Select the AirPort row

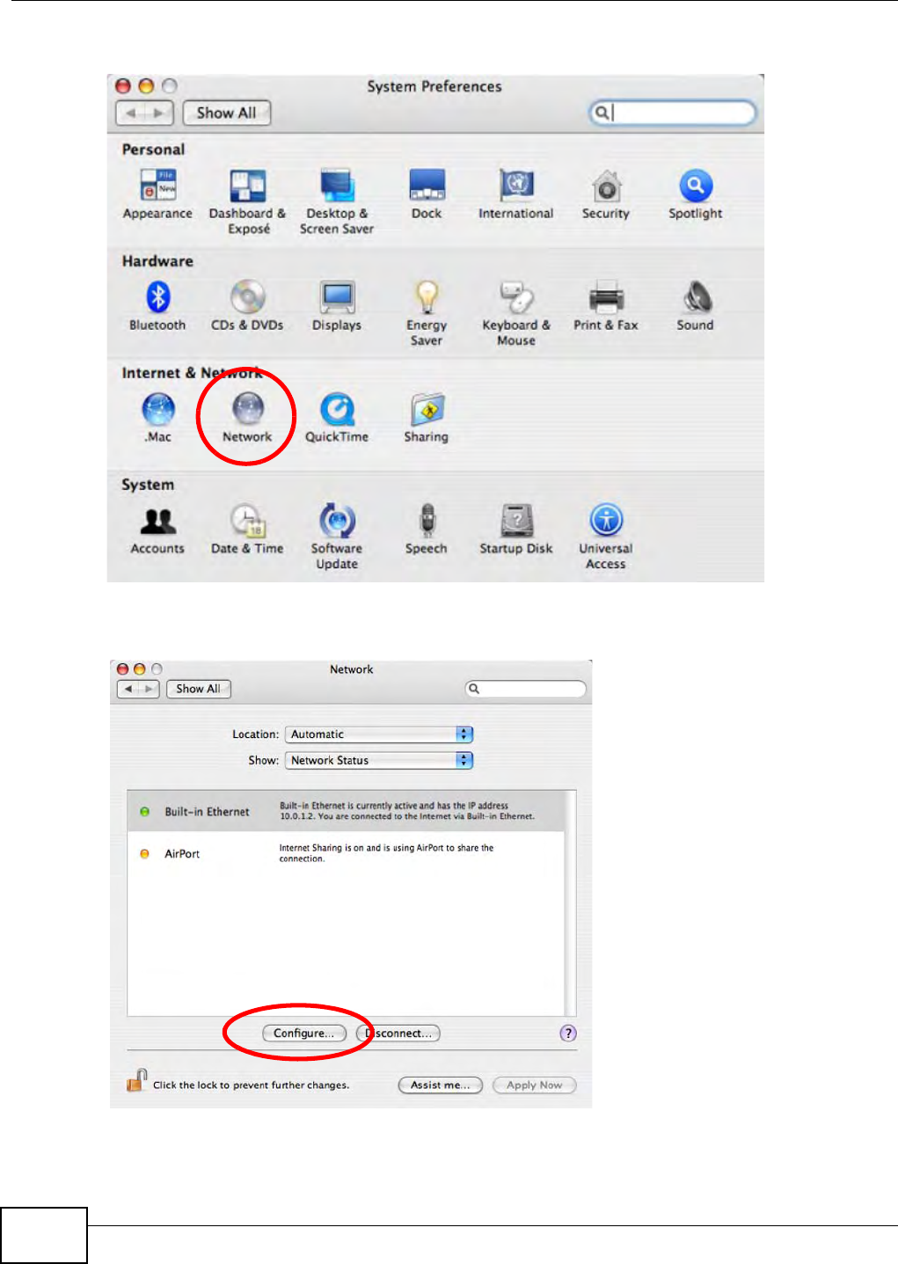point(346,854)
